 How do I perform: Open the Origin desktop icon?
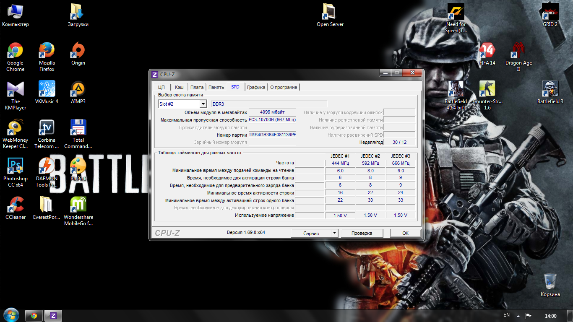[x=78, y=51]
